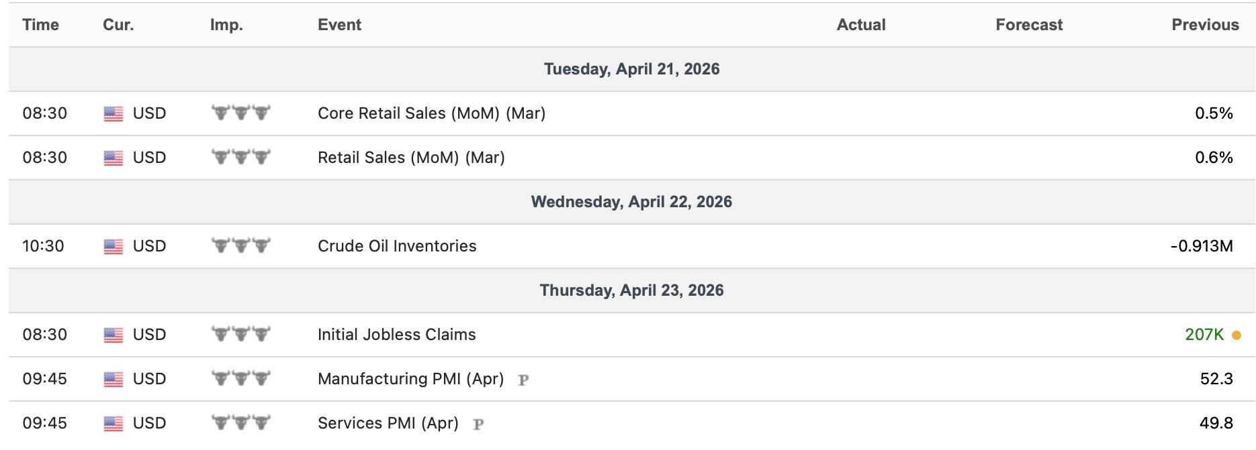Screen dimensions: 1256x450
Task: Click the Forecast column header
Action: [1028, 25]
